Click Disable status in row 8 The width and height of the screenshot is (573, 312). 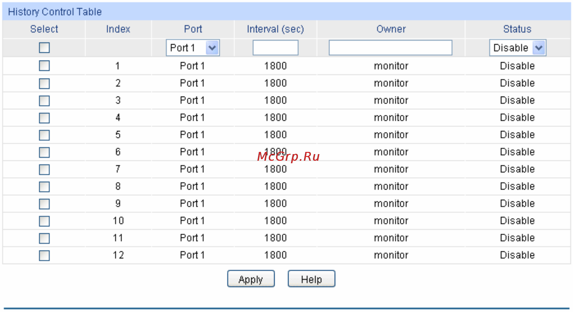pyautogui.click(x=517, y=186)
